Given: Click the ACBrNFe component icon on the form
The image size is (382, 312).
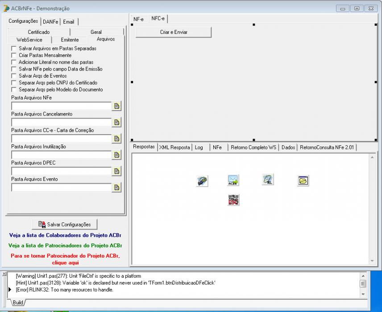Looking at the screenshot, I should (202, 181).
